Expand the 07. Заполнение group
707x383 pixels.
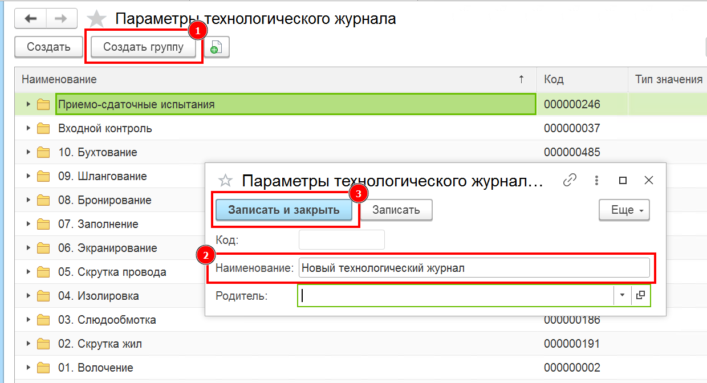[28, 224]
